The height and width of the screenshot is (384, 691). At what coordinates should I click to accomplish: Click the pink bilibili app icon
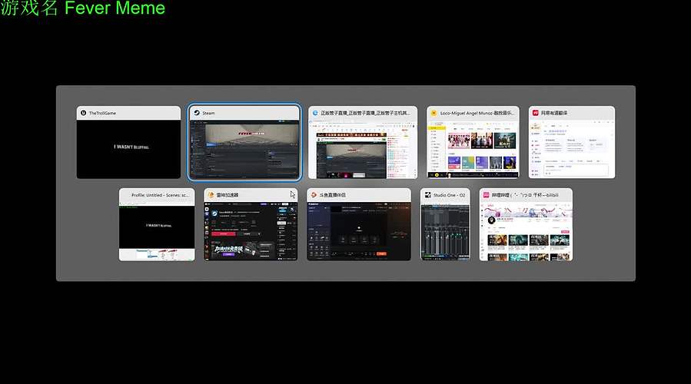pos(486,195)
